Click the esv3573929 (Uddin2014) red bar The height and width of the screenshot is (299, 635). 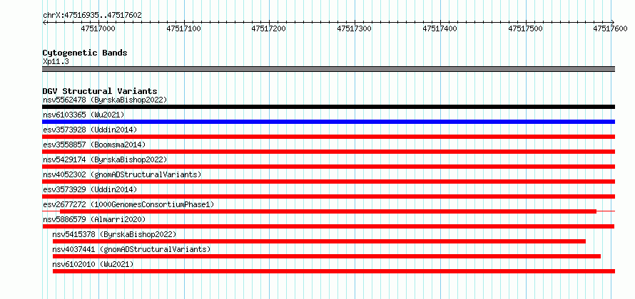pyautogui.click(x=328, y=196)
